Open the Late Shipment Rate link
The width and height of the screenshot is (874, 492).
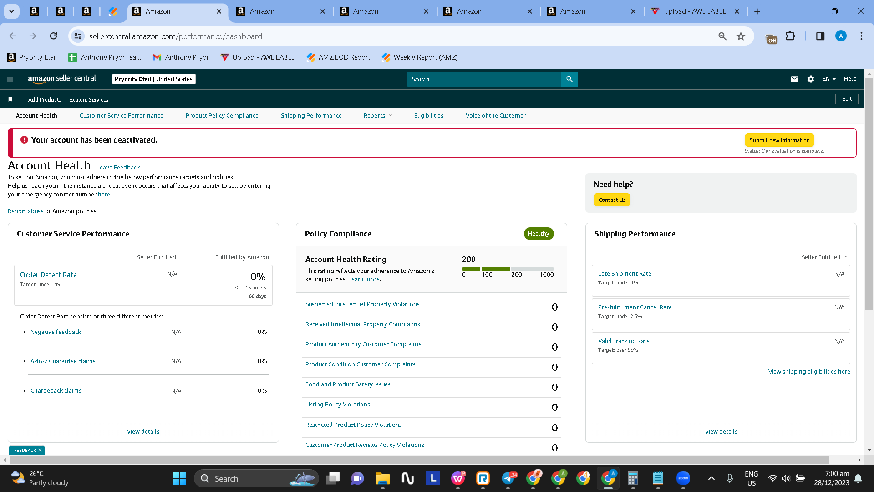pos(625,274)
